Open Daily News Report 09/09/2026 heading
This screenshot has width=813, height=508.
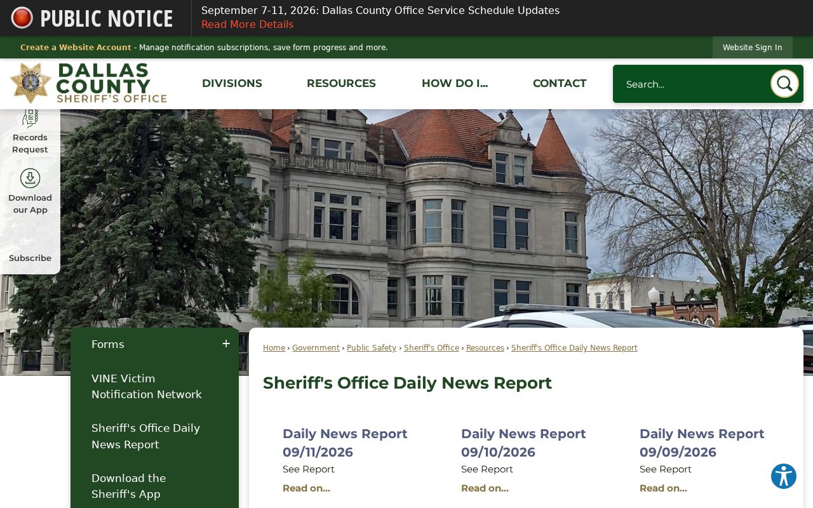702,443
